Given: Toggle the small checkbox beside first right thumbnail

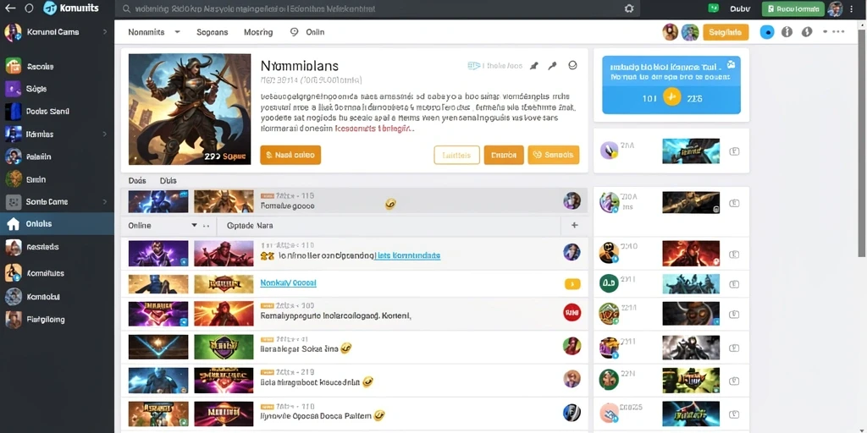Looking at the screenshot, I should tap(734, 151).
